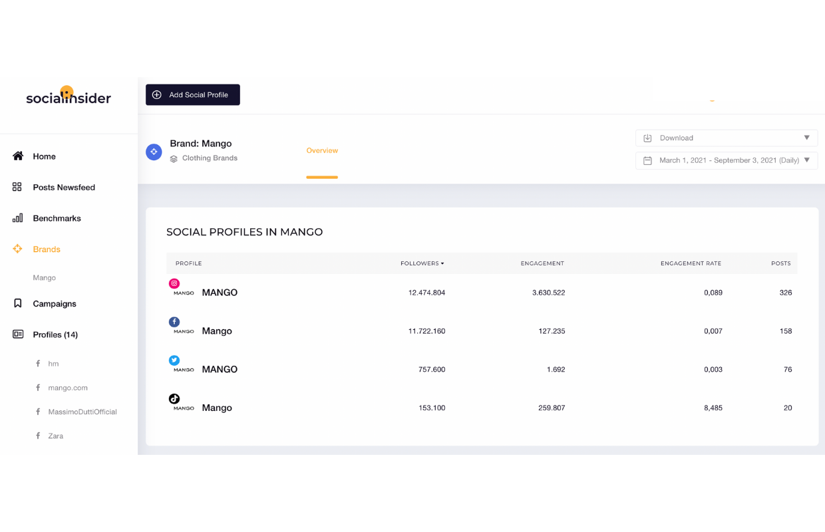Click the calendar icon in date range

tap(647, 160)
